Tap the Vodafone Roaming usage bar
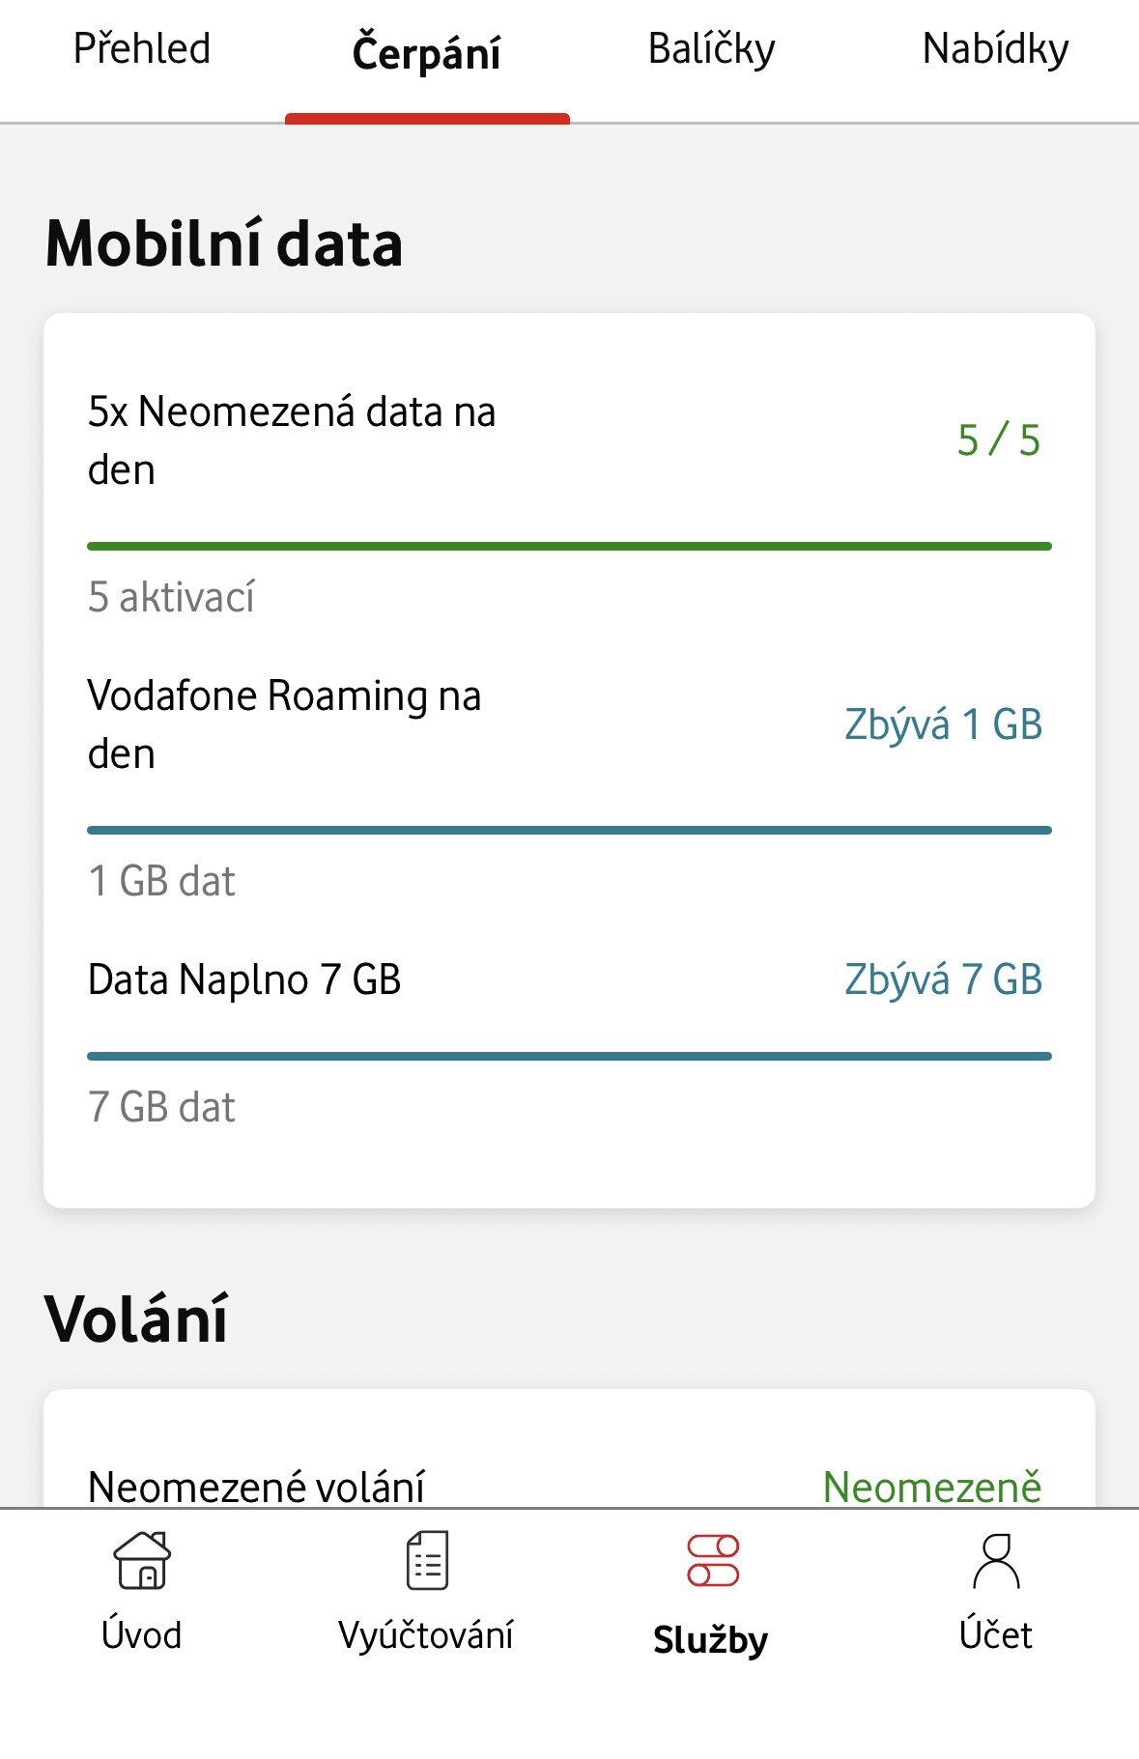This screenshot has height=1759, width=1139. [569, 830]
